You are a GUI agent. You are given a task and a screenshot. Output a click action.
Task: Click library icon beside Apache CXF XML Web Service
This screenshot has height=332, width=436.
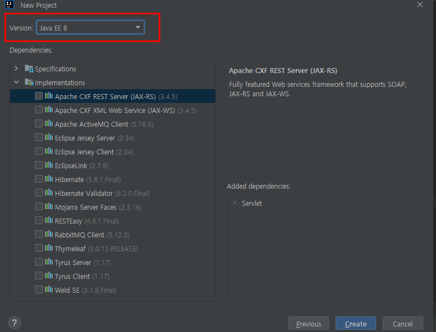point(49,110)
